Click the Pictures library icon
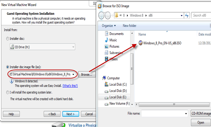211x127 pixels. tap(107, 46)
